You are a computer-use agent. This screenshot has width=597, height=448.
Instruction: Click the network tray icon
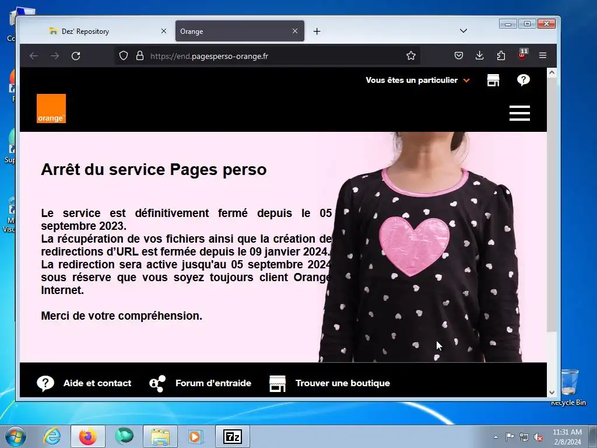click(x=524, y=437)
